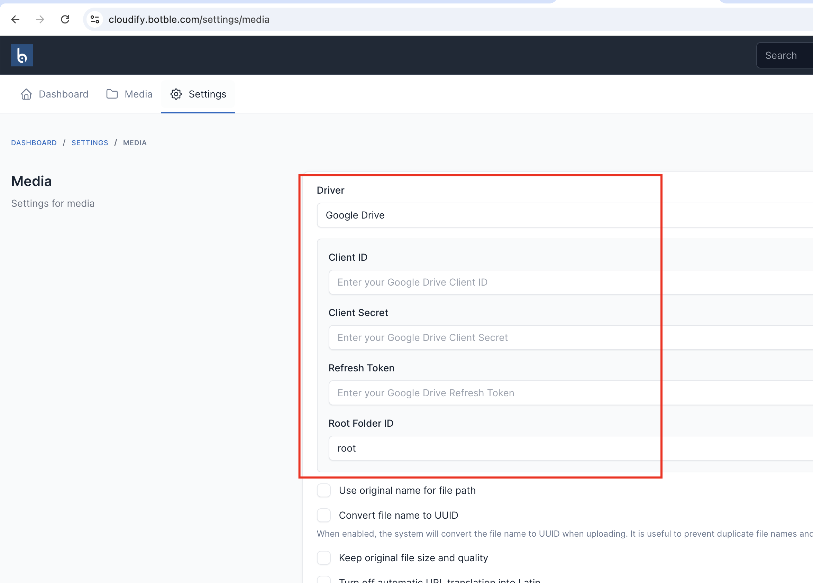Focus the Refresh Token input field

click(571, 393)
